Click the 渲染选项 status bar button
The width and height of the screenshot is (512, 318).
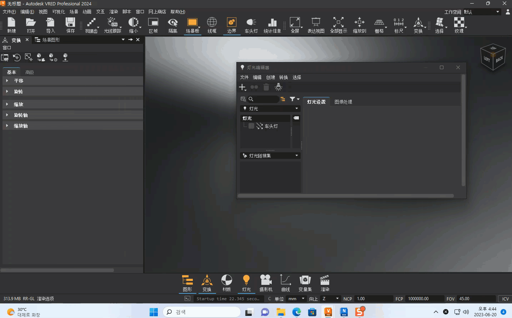click(45, 299)
